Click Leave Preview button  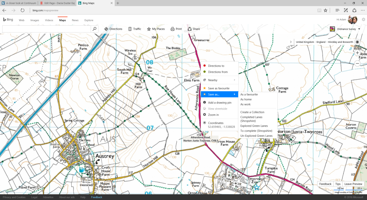(x=353, y=184)
